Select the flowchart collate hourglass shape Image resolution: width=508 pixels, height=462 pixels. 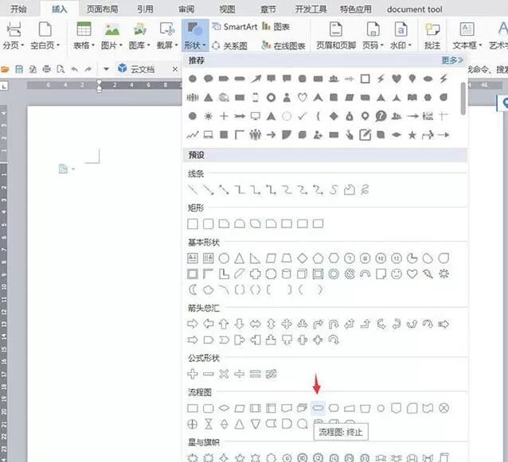[x=209, y=424]
